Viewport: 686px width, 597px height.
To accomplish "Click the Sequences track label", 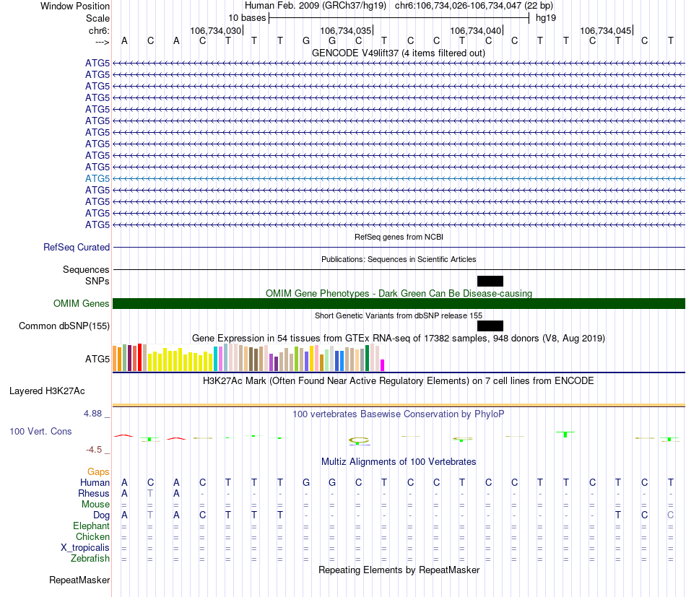I will pyautogui.click(x=86, y=269).
